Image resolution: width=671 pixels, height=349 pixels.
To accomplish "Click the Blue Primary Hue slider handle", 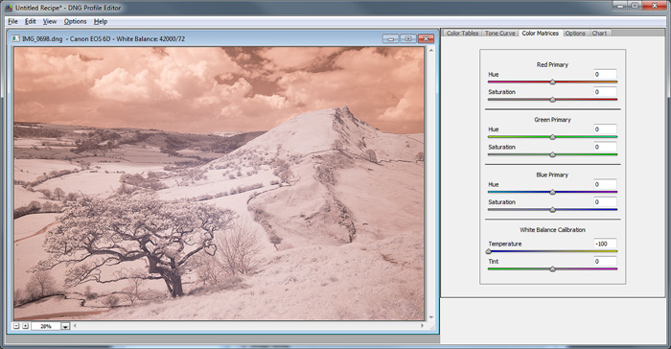I will click(x=552, y=192).
